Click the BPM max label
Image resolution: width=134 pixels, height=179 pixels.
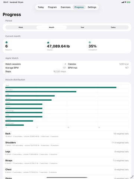pos(73,68)
